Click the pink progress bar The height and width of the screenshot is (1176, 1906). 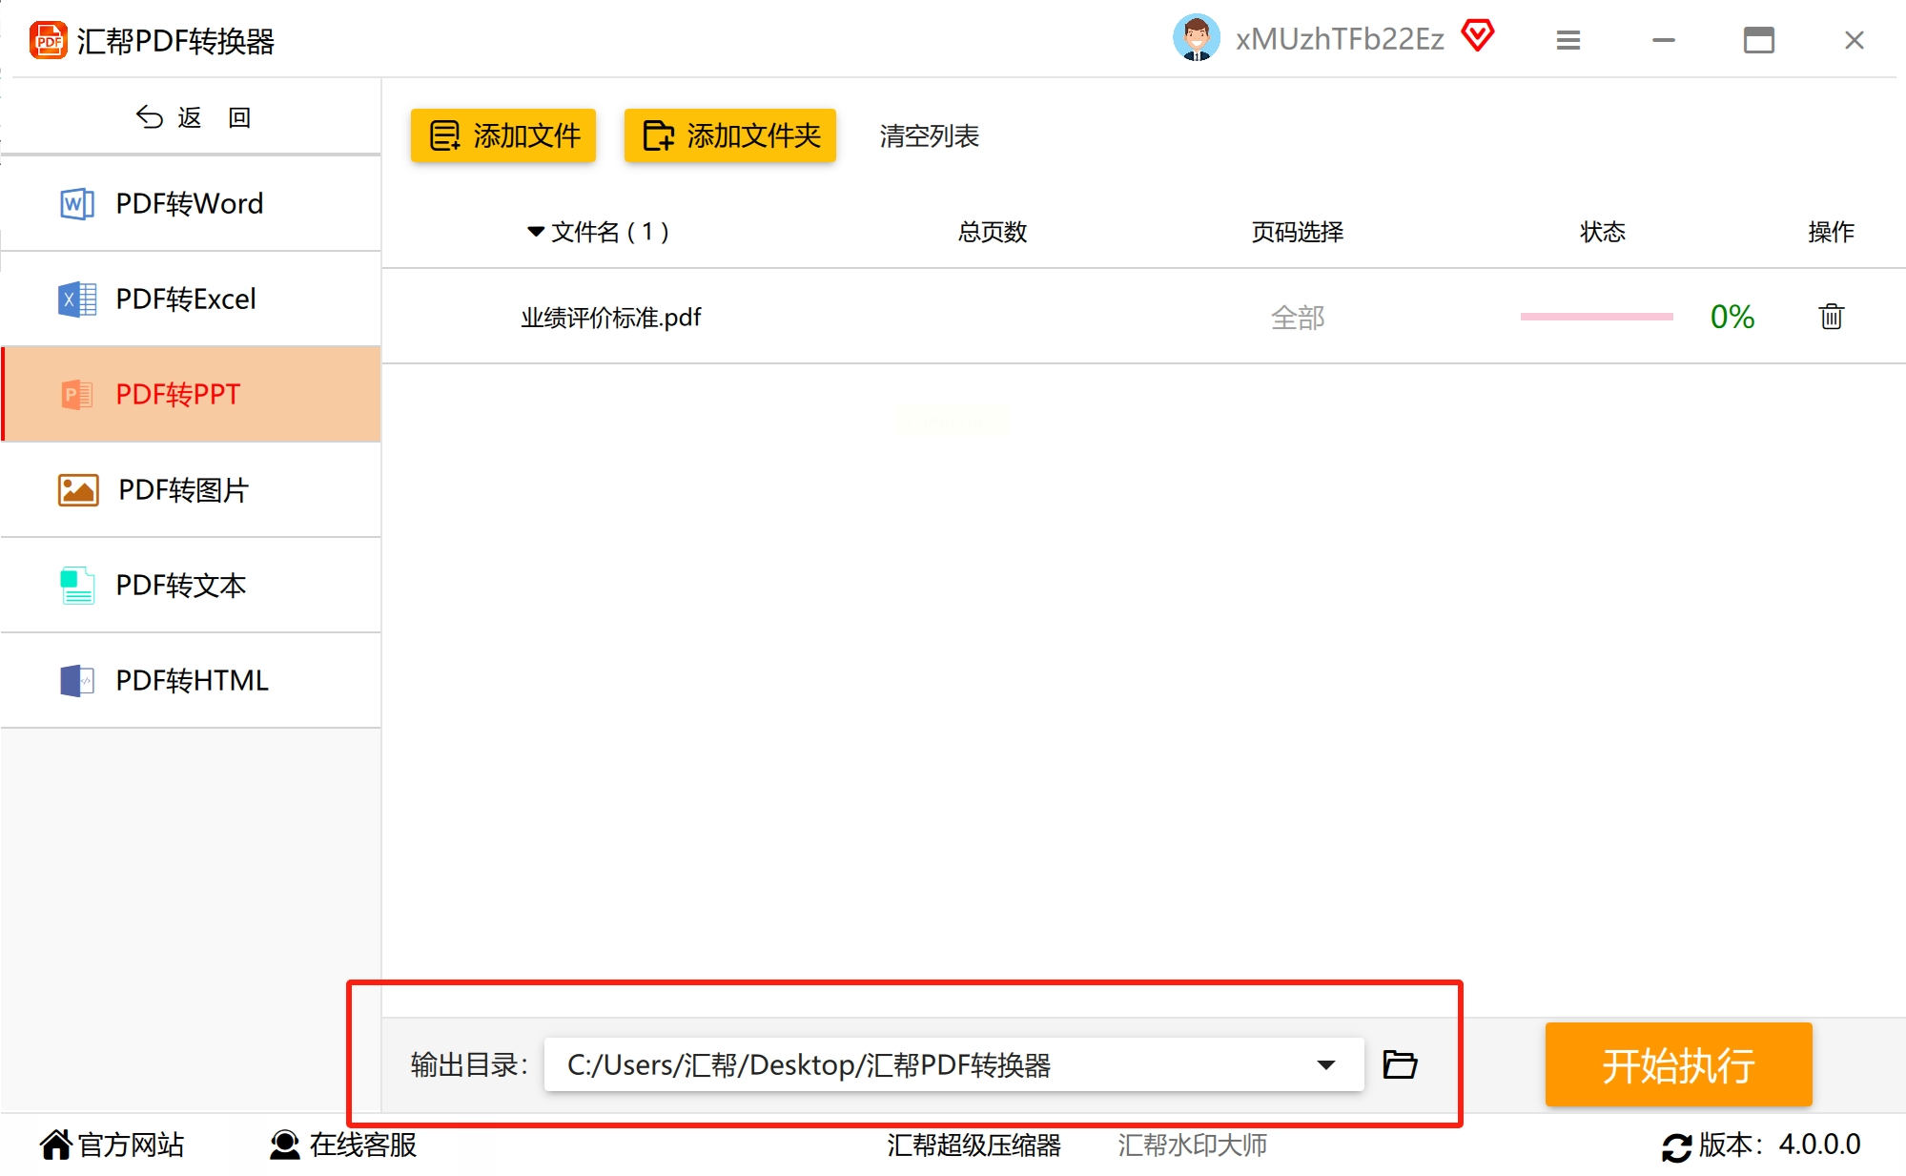[1596, 317]
